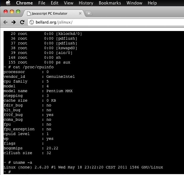Click the 'cpuid level' line label

pos(17,134)
